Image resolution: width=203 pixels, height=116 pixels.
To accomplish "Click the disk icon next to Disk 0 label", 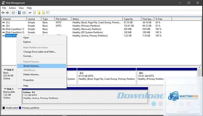I will (x=5, y=70).
